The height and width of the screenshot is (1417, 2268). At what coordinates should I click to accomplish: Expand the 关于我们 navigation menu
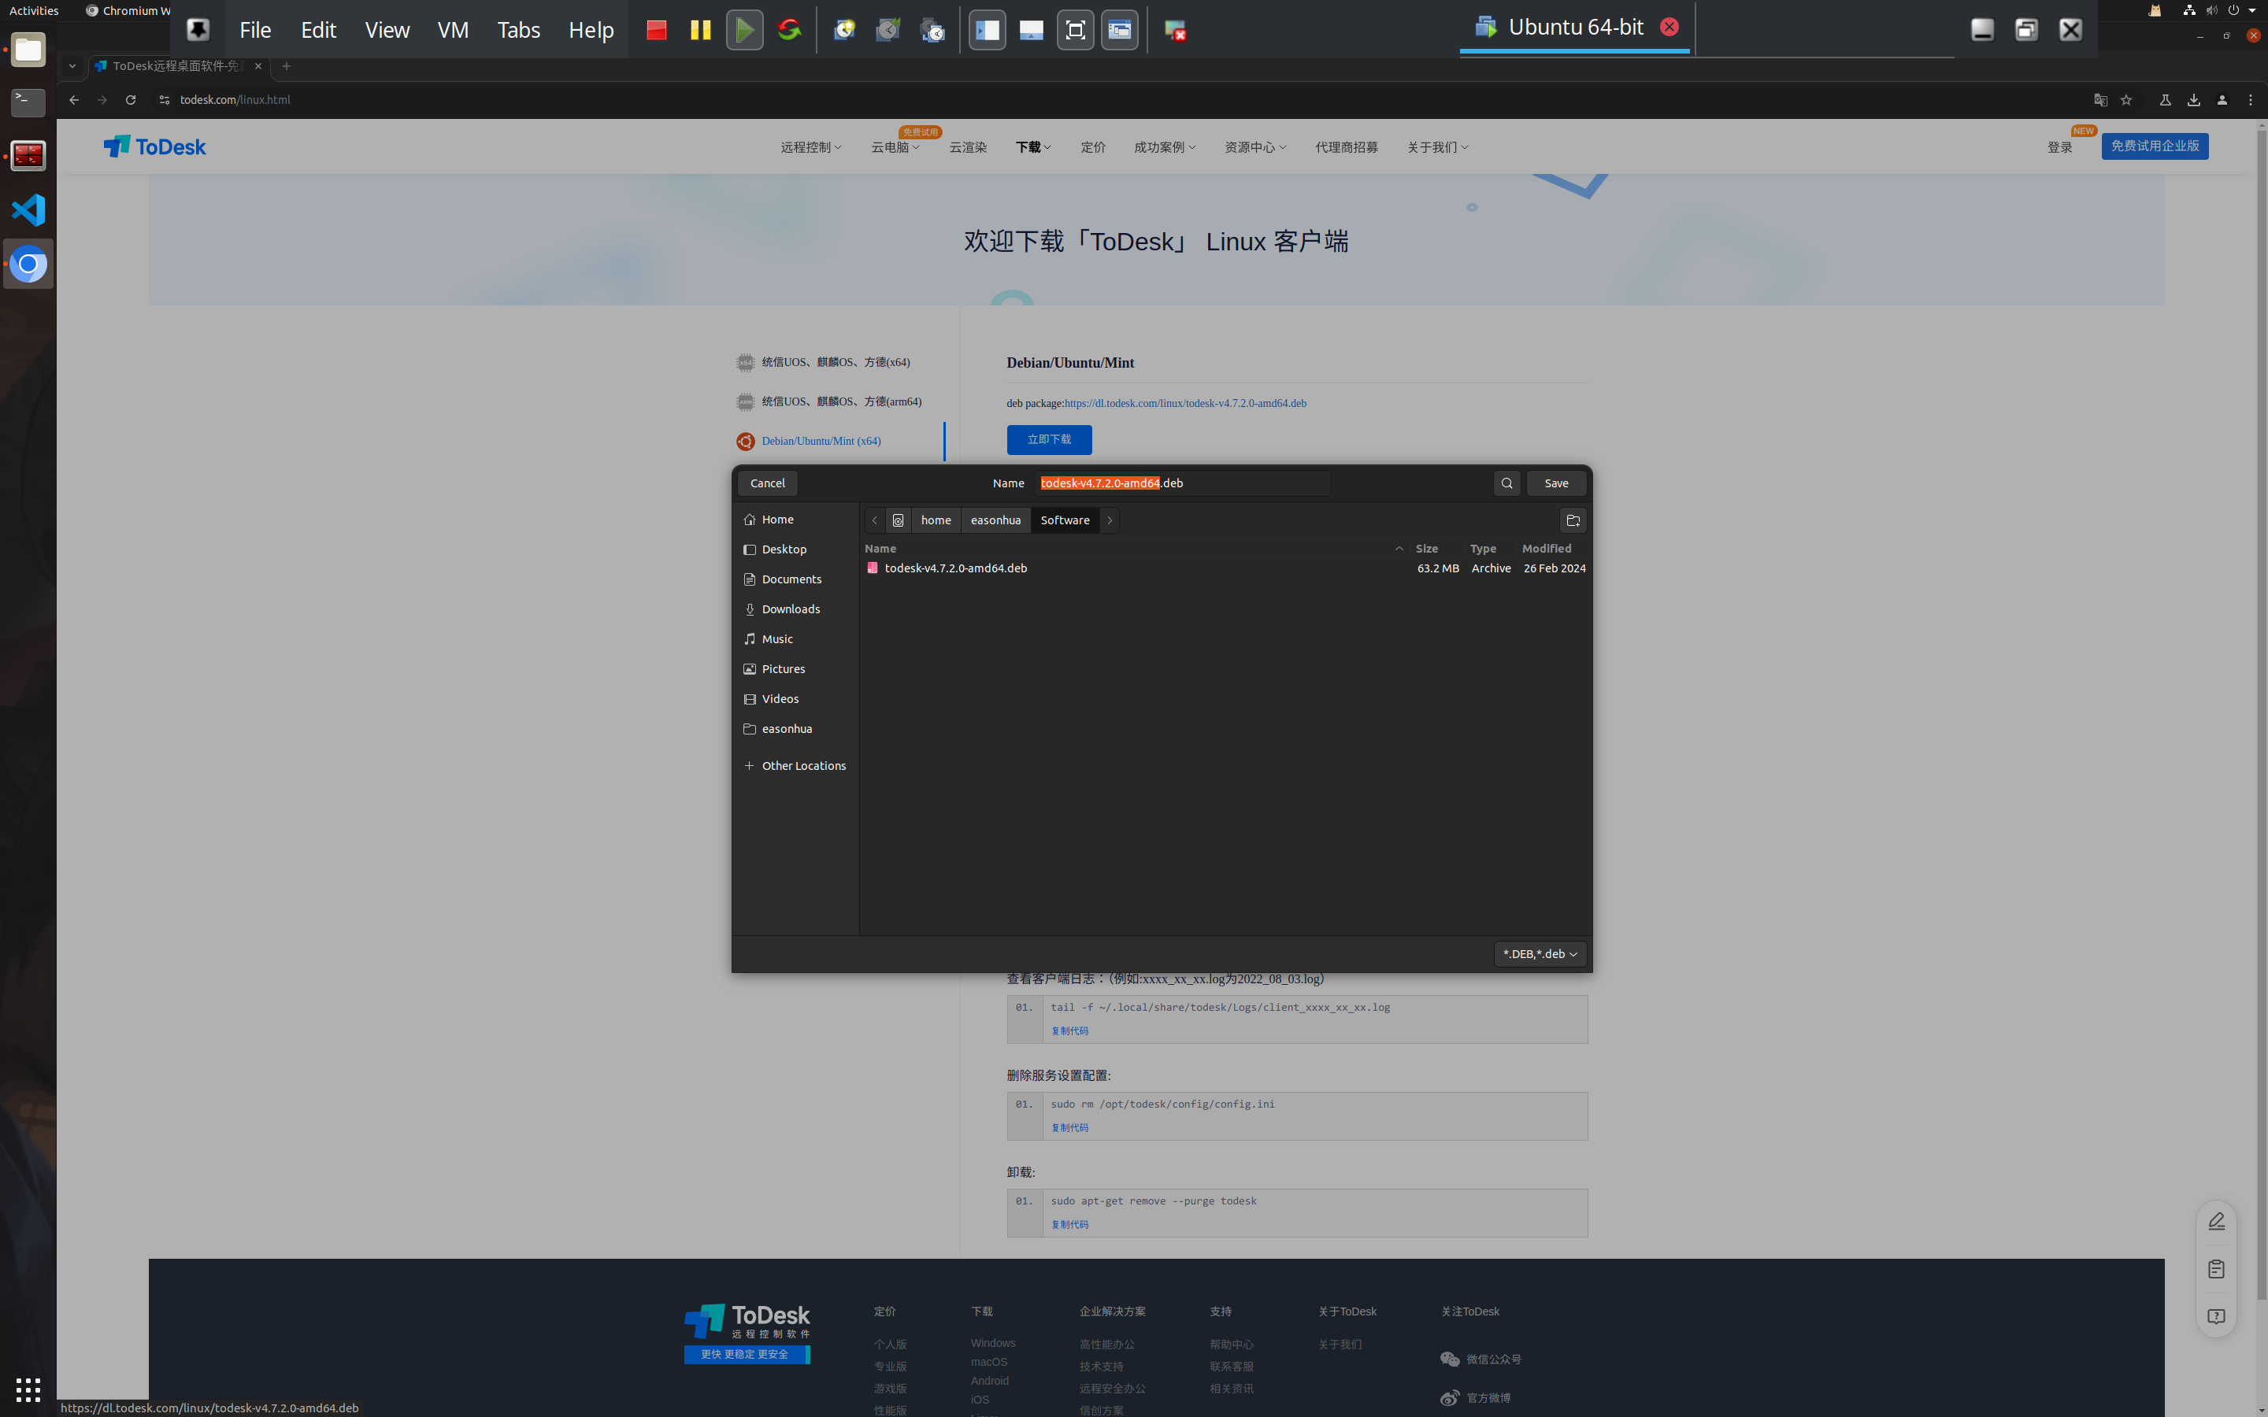coord(1436,147)
